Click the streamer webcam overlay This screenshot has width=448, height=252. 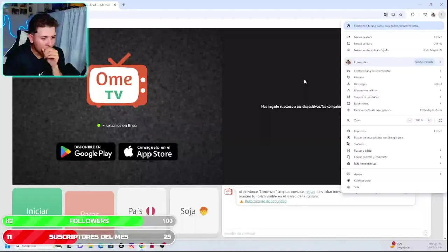coord(45,40)
